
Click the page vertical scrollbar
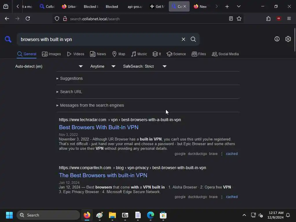tap(295, 40)
